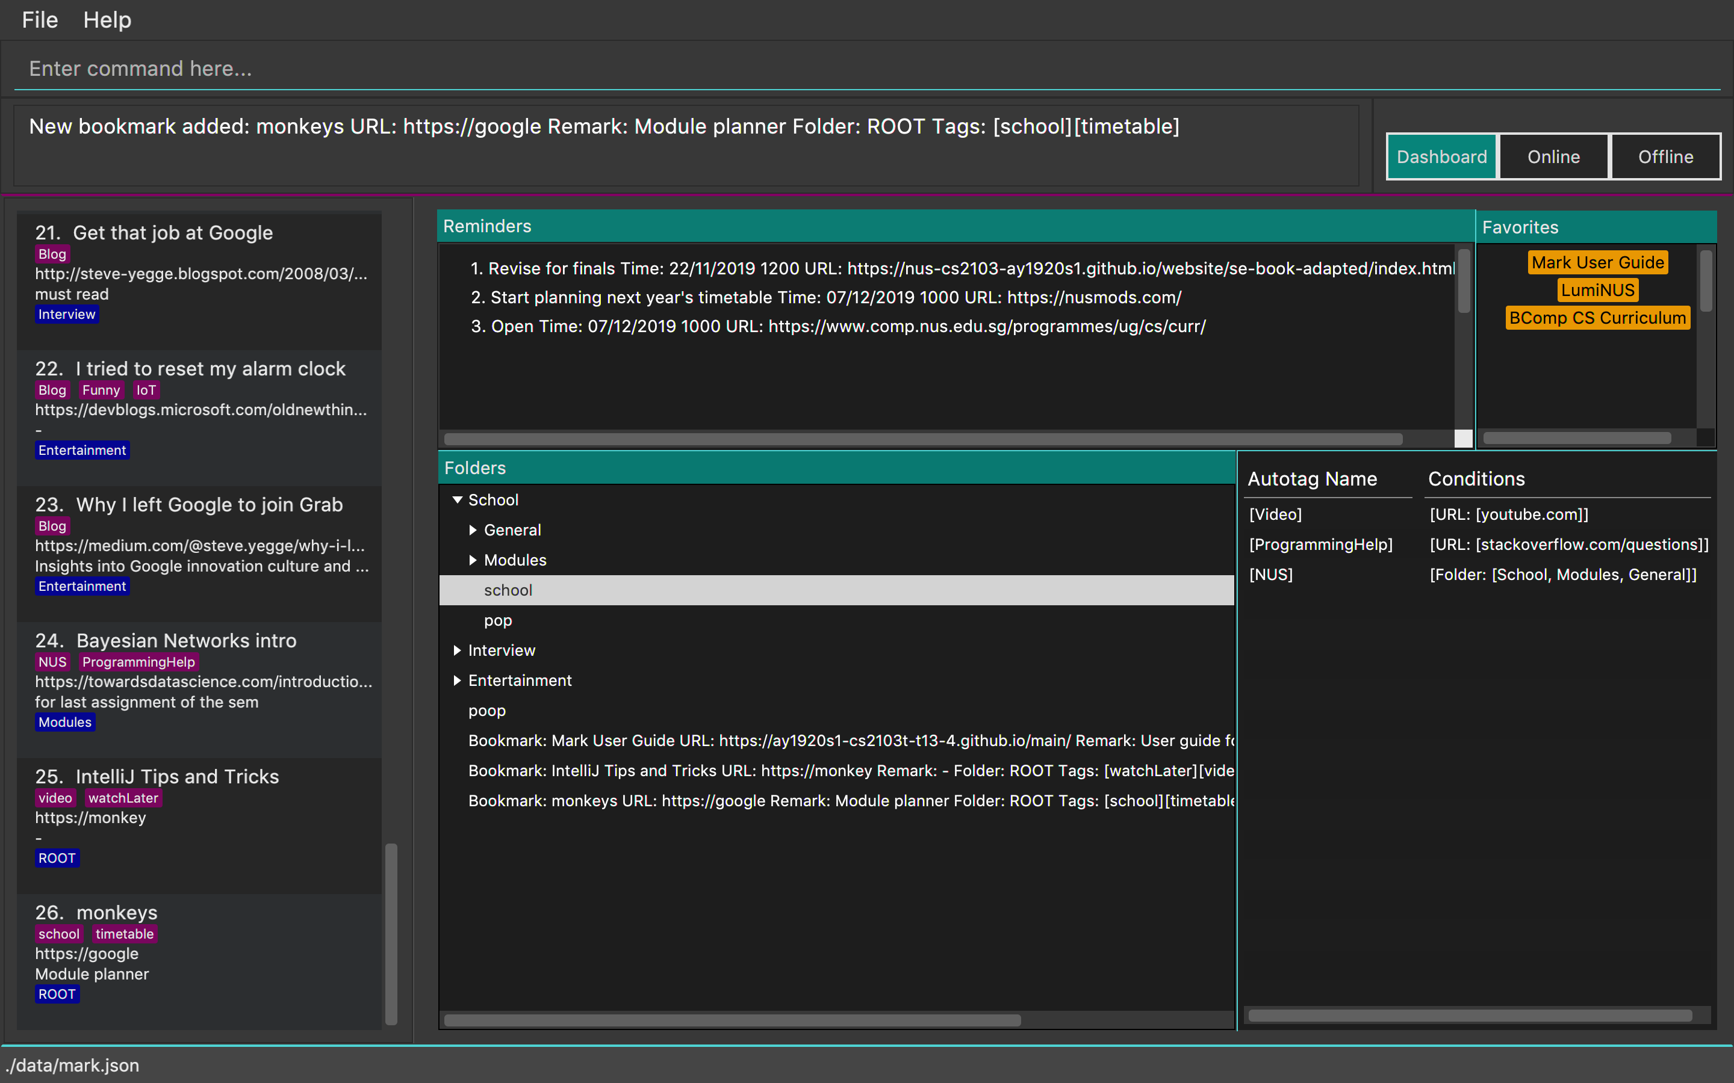Expand the Entertainment folder arrow
This screenshot has width=1734, height=1083.
(x=457, y=680)
